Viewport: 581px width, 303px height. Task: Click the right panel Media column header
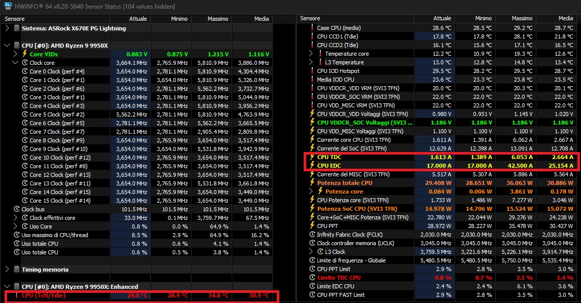click(x=557, y=18)
